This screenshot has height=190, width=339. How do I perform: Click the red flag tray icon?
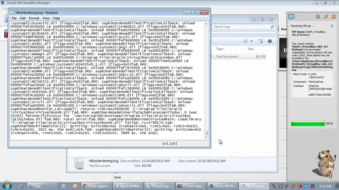click(300, 186)
